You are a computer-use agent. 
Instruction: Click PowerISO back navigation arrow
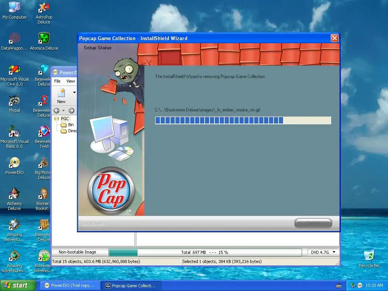[56, 111]
